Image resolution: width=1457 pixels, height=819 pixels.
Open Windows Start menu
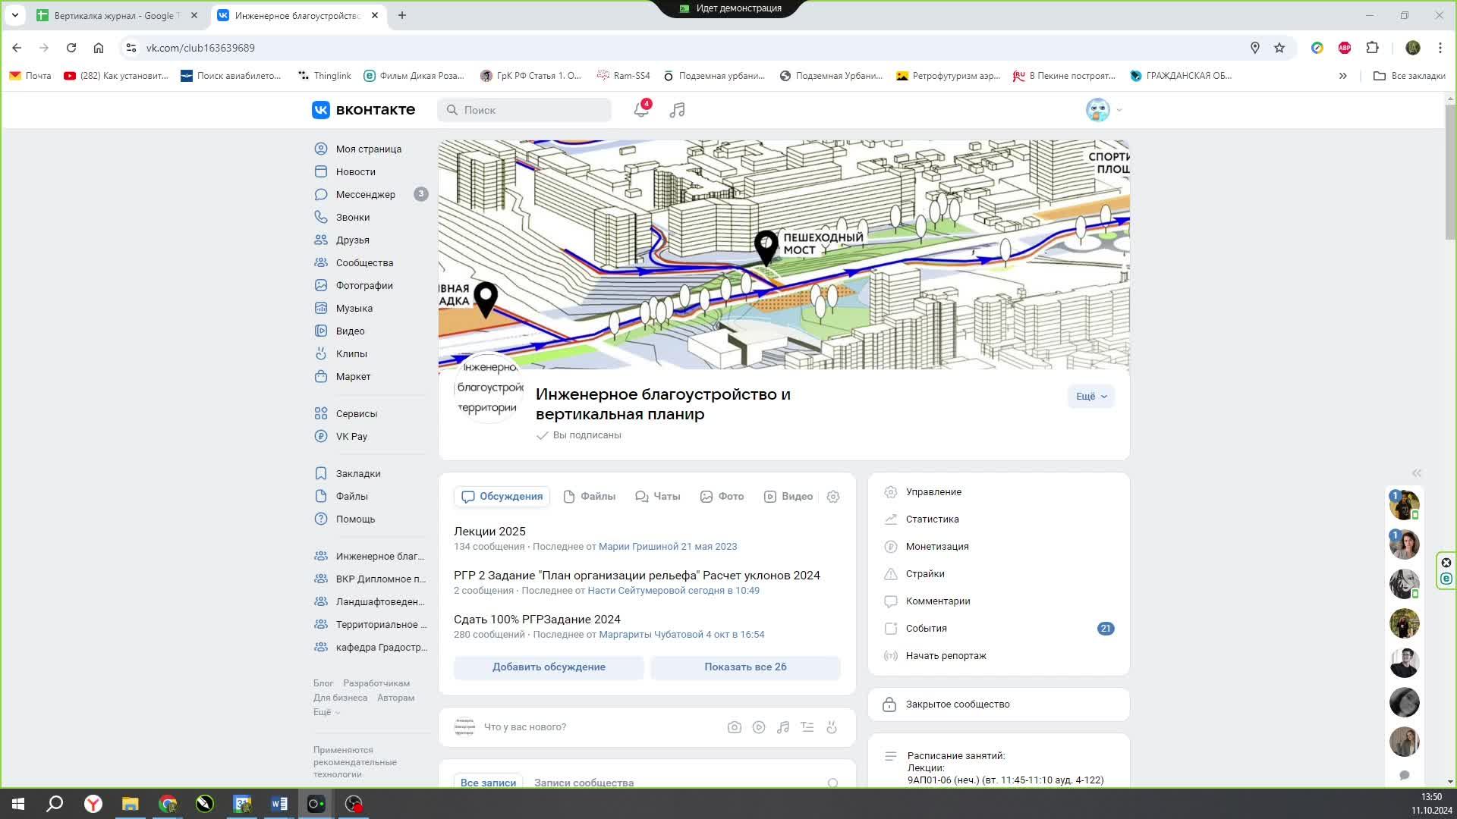coord(18,804)
